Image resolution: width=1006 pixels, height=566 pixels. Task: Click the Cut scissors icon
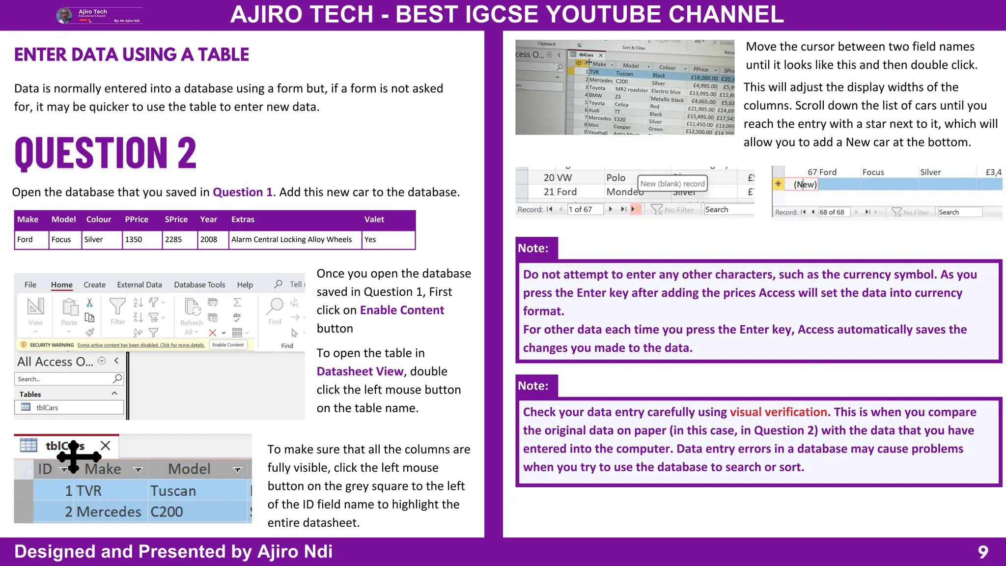[89, 302]
